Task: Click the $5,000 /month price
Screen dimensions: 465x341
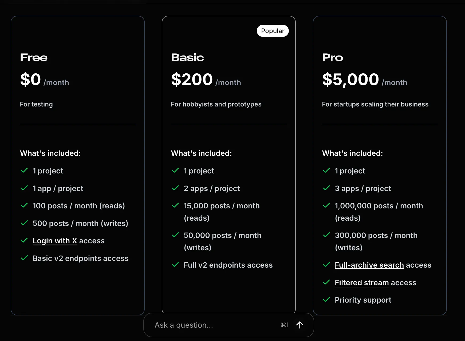Action: [364, 80]
